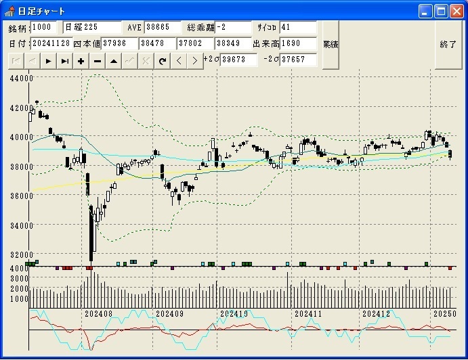Click the date field 20241128
Screen dimensions: 468x360
[x=51, y=43]
